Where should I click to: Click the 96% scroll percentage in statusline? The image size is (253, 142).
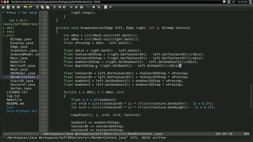tap(246, 134)
